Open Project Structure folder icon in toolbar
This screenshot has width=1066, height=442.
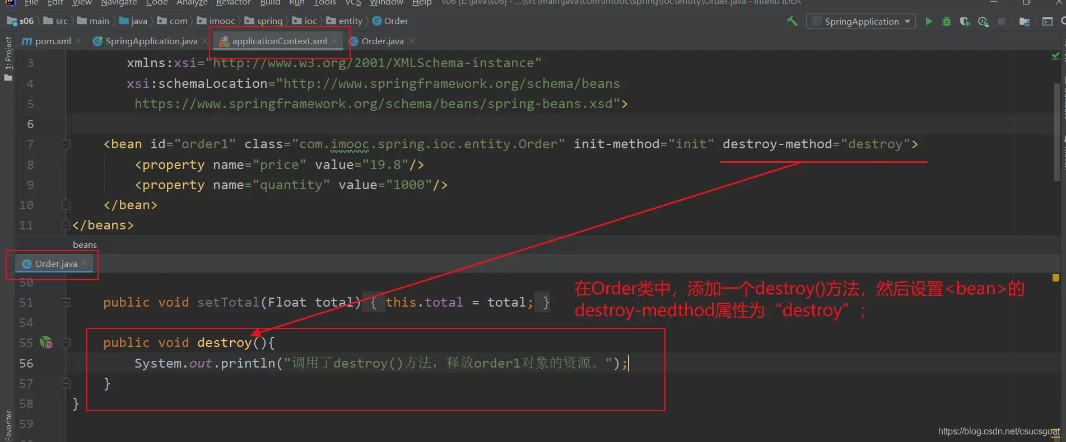pos(1025,21)
